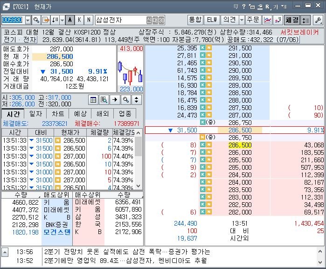
Task: Click the 통합 button
Action: coord(195,20)
